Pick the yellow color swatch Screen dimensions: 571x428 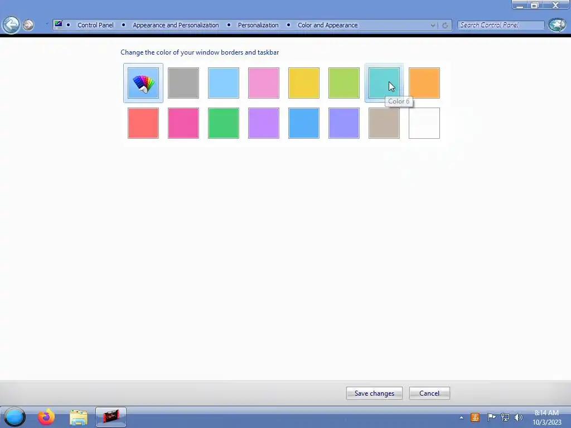click(304, 83)
